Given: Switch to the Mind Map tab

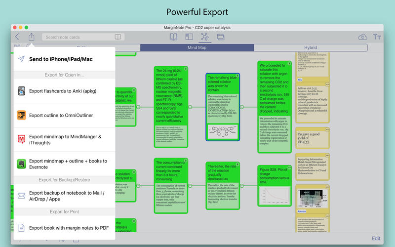Looking at the screenshot, I should pos(197,47).
